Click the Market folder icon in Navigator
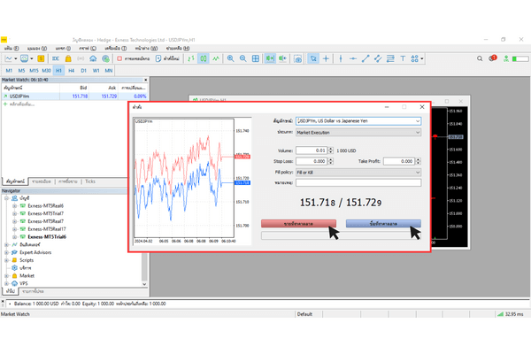Screen dimensions: 531x354 click(x=15, y=275)
